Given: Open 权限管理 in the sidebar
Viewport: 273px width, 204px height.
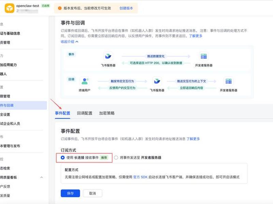Looking at the screenshot, I should point(5,96).
